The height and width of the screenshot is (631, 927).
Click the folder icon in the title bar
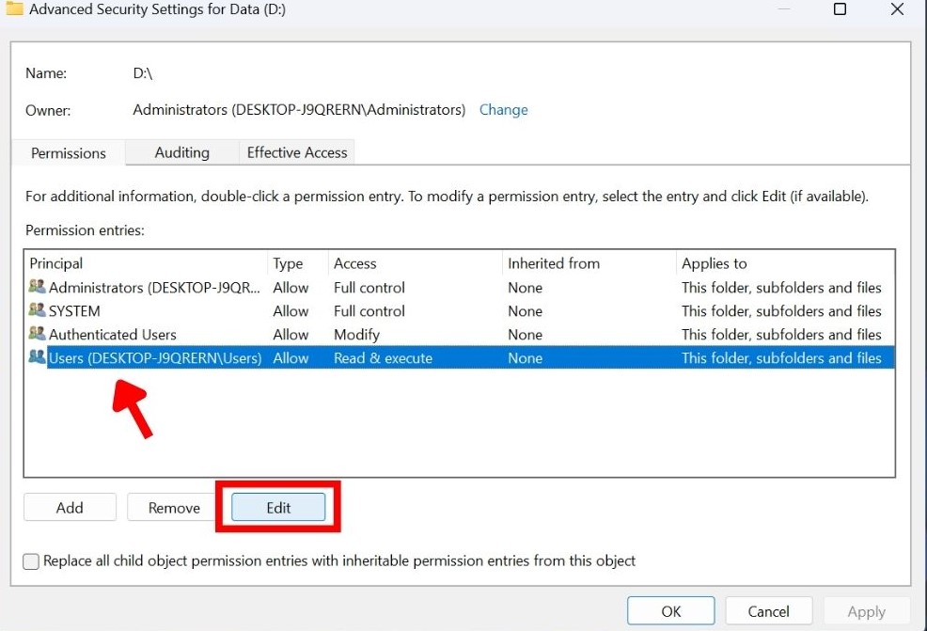[14, 9]
